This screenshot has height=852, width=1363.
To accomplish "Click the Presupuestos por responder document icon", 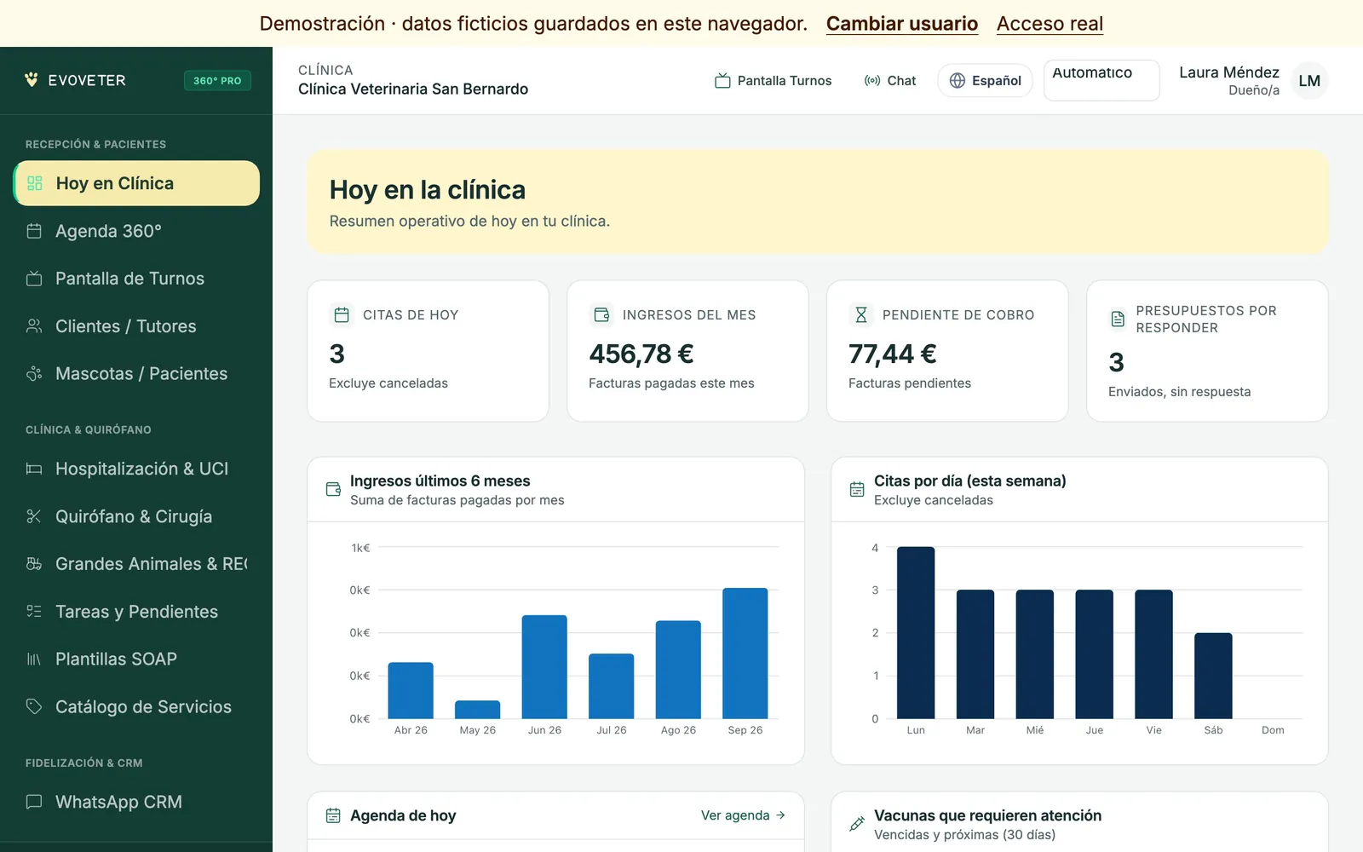I will click(1118, 319).
